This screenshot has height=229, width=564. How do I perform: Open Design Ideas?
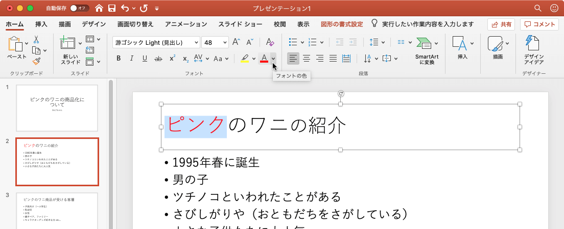tap(534, 49)
